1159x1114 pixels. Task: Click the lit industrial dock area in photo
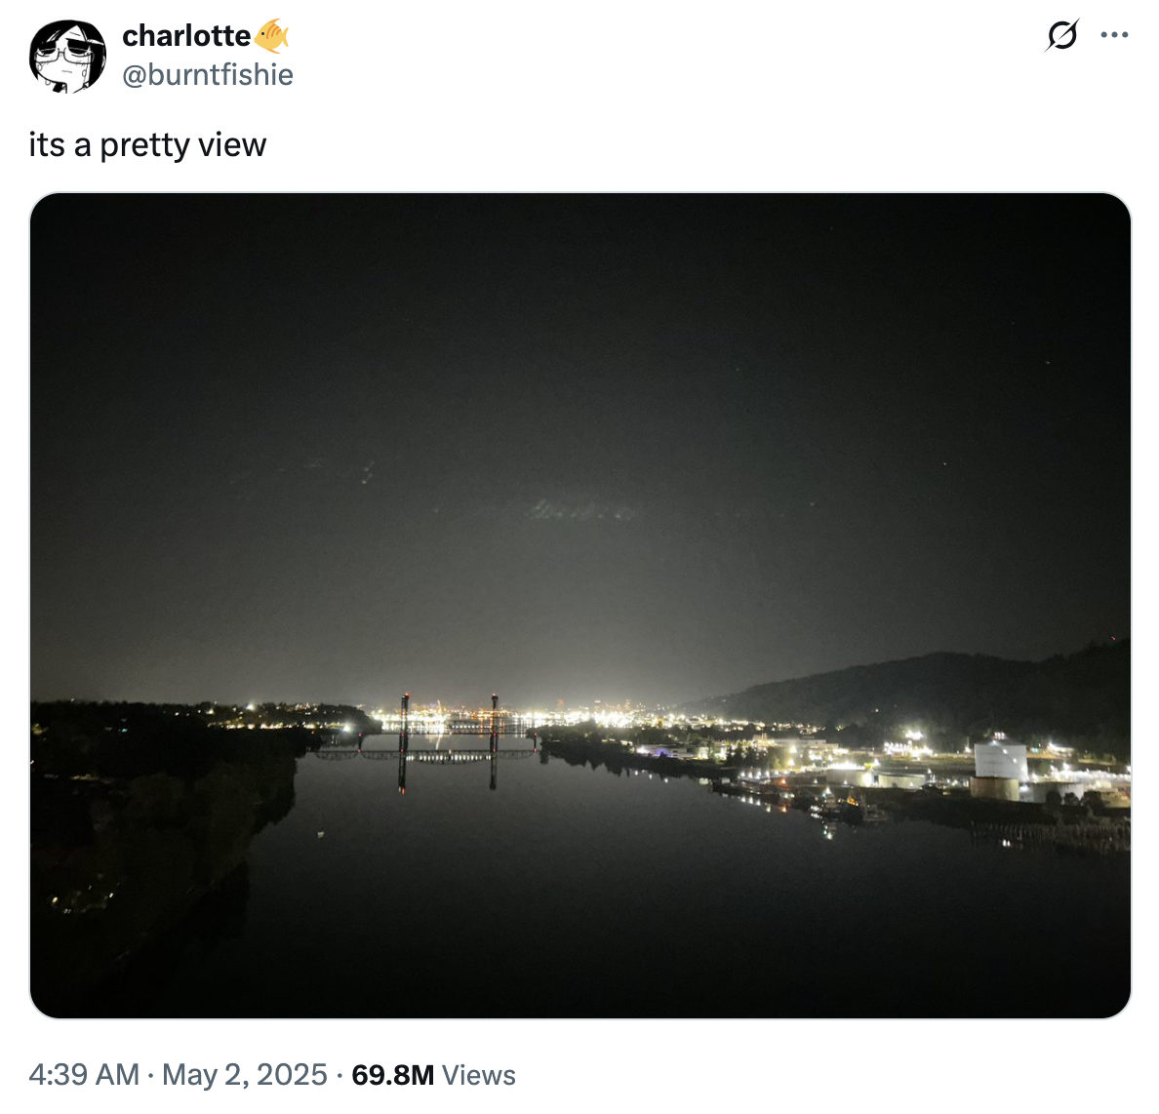(924, 776)
